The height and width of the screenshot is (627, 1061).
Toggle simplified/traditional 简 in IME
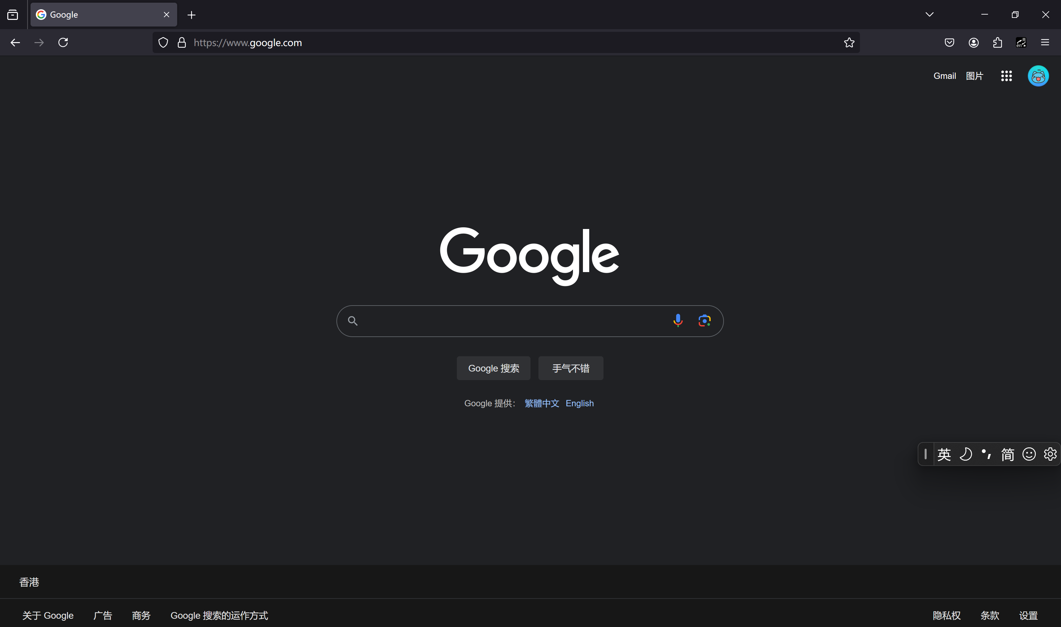[1007, 454]
